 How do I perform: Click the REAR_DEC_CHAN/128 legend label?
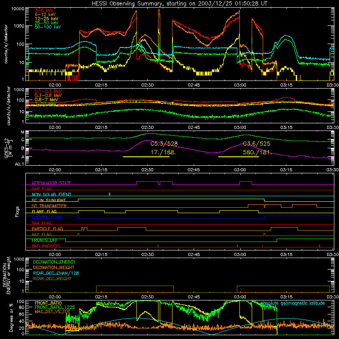56,273
